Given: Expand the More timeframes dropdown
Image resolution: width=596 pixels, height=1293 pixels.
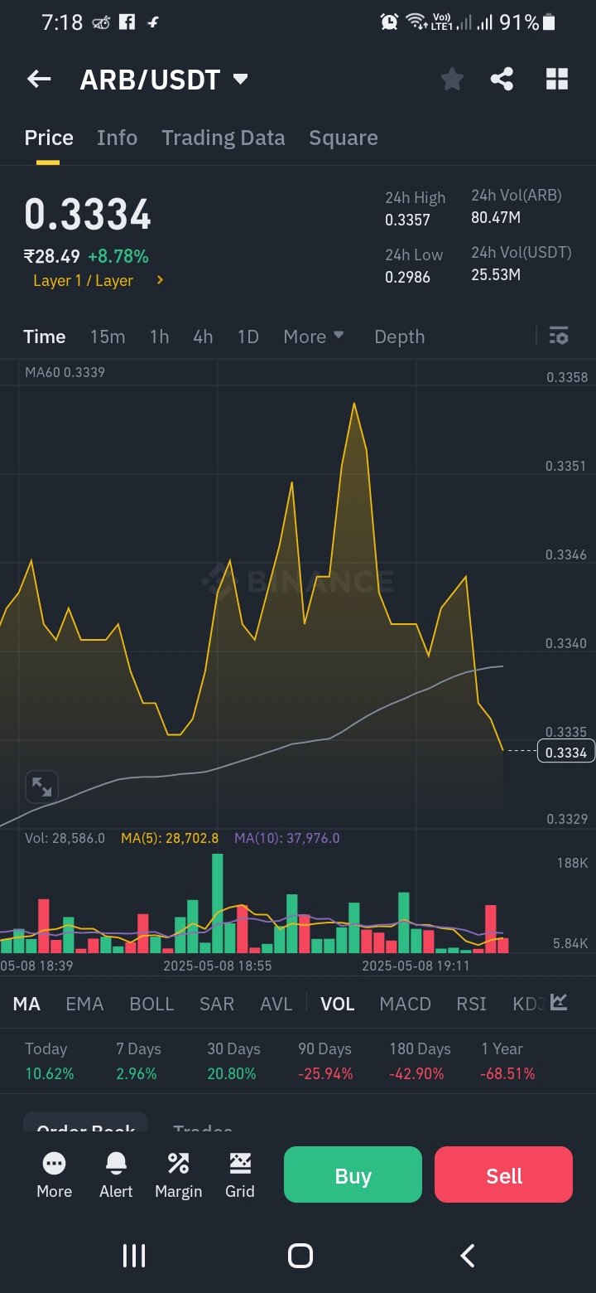Looking at the screenshot, I should 314,337.
